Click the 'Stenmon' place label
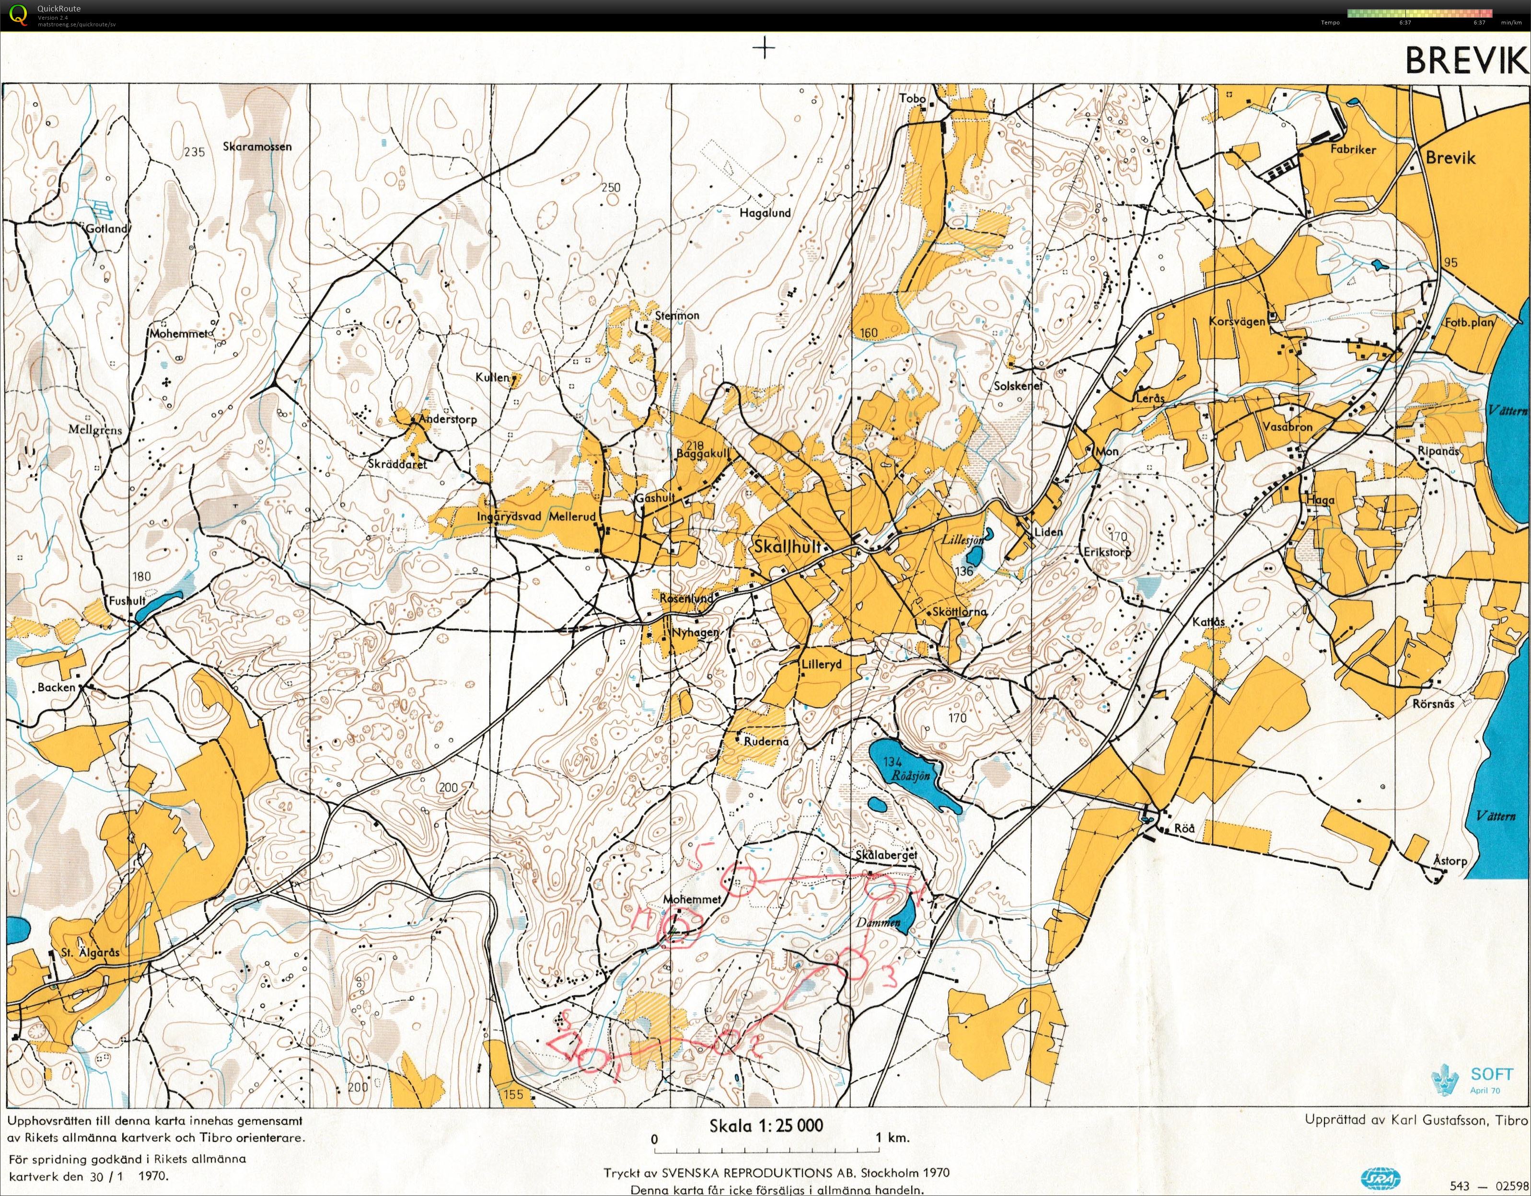The height and width of the screenshot is (1196, 1531). 677,316
